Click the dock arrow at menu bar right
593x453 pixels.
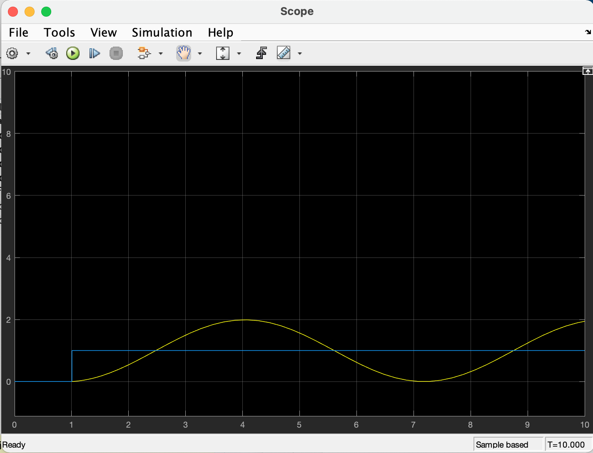[588, 32]
